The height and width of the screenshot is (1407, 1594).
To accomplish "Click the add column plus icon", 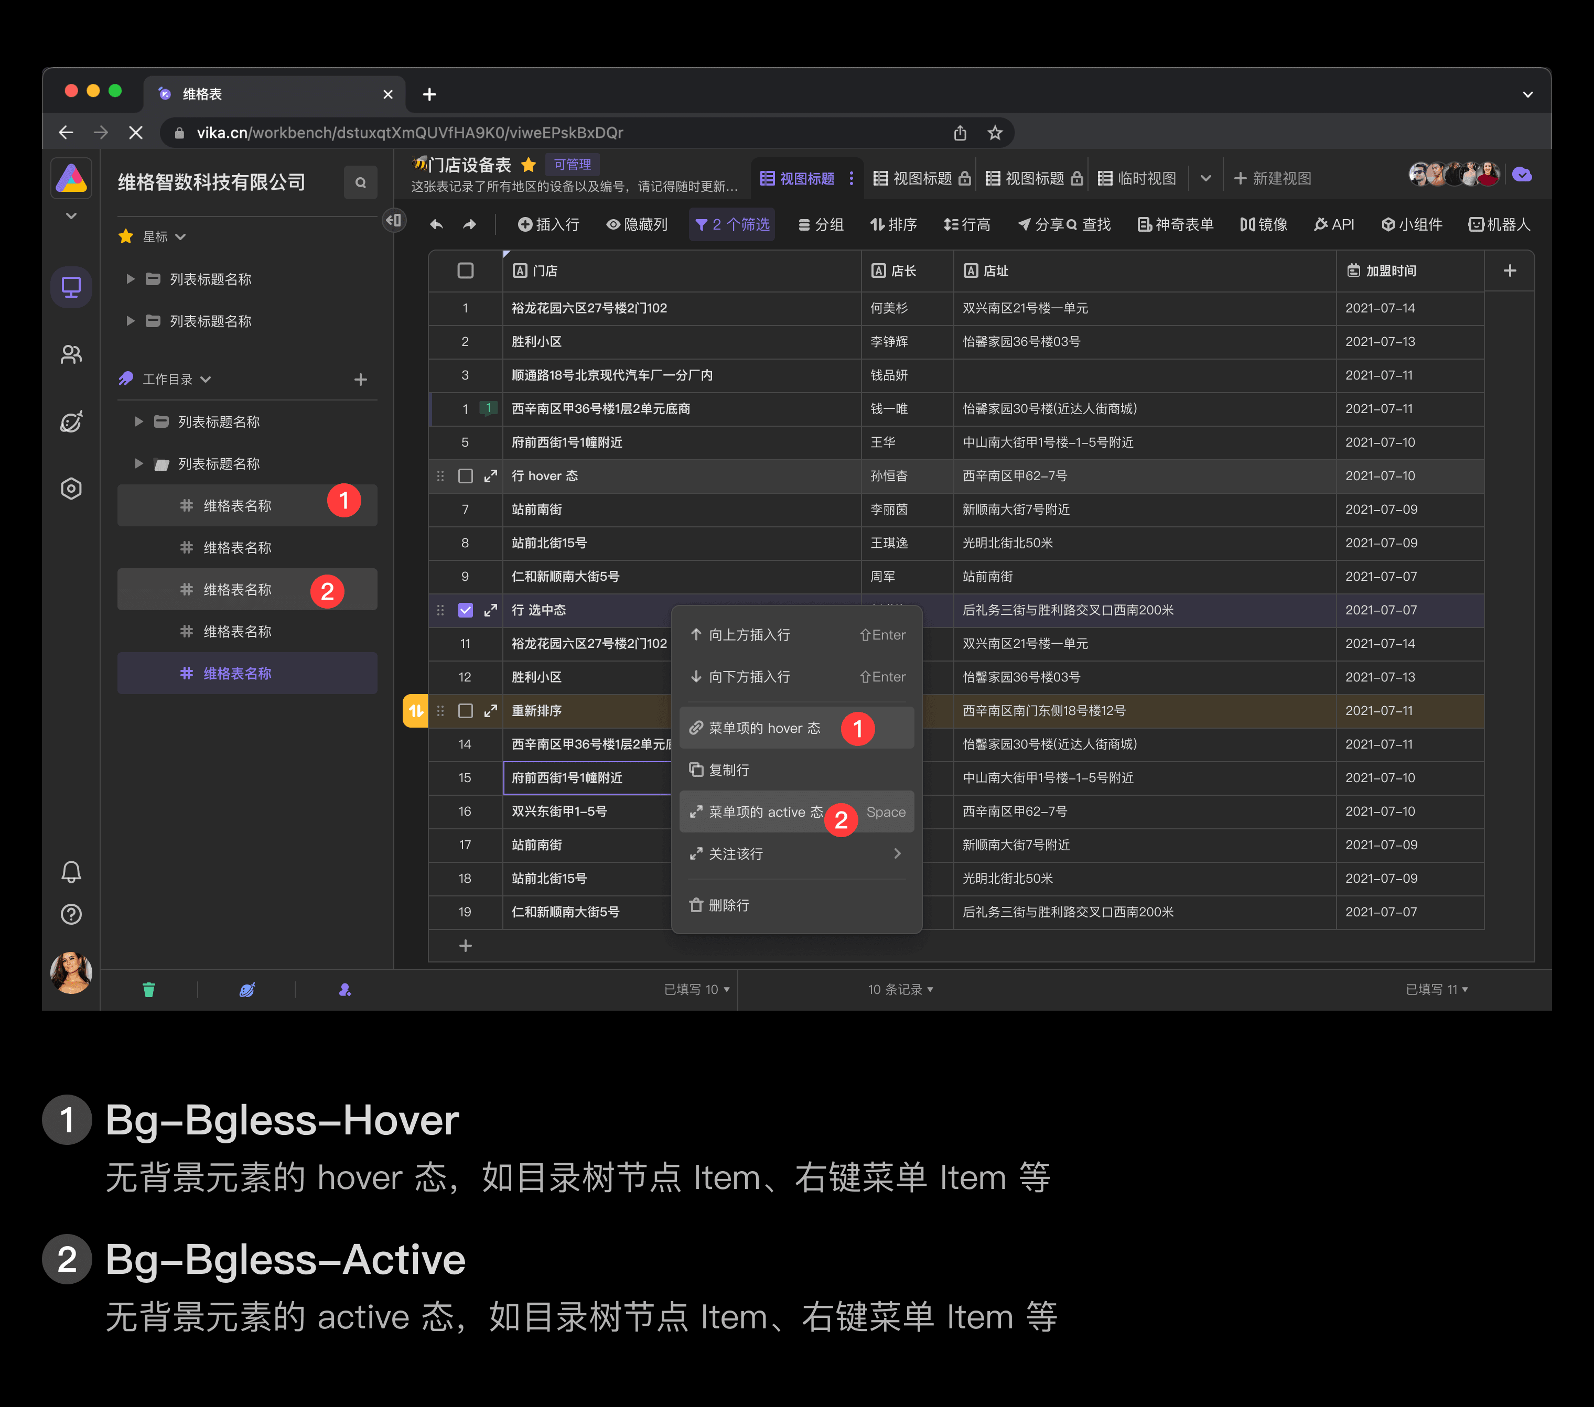I will click(1510, 270).
